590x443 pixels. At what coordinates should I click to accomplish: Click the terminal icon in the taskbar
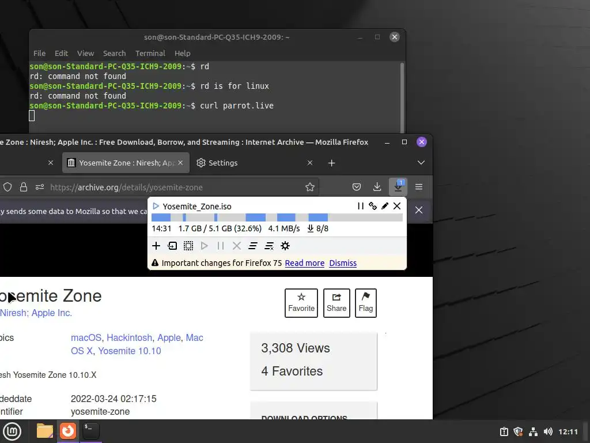coord(90,430)
